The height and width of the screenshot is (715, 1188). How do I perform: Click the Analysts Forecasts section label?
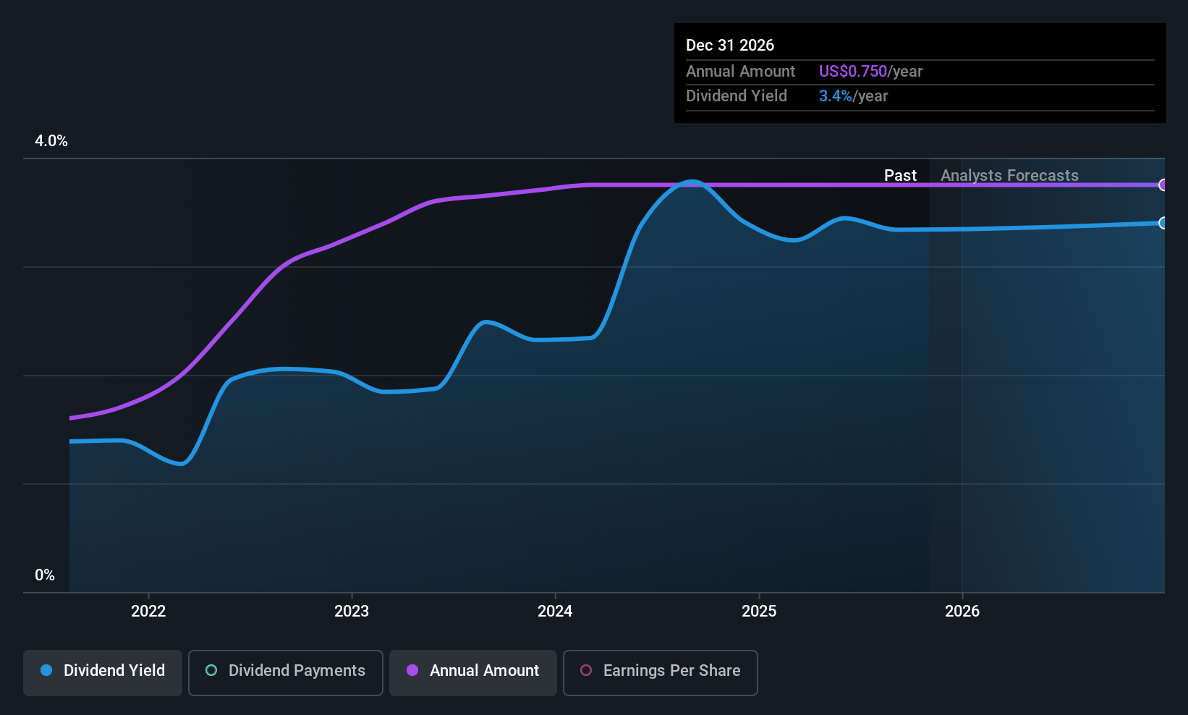coord(1009,176)
